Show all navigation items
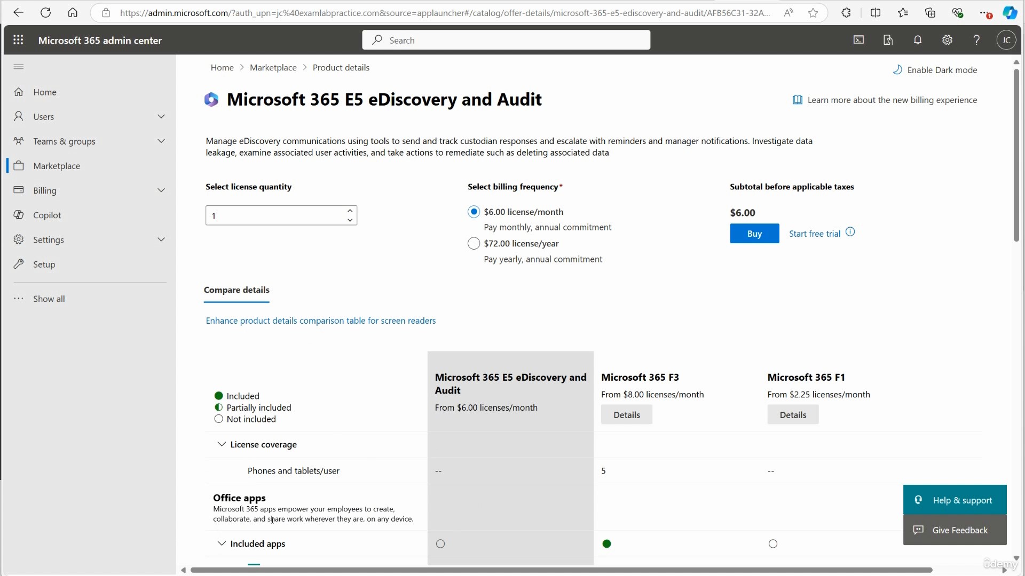This screenshot has width=1025, height=576. 49,299
